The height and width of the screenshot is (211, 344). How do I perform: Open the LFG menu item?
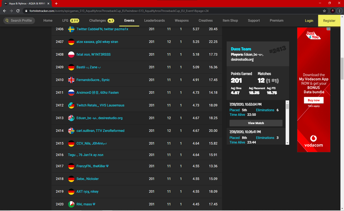point(71,21)
